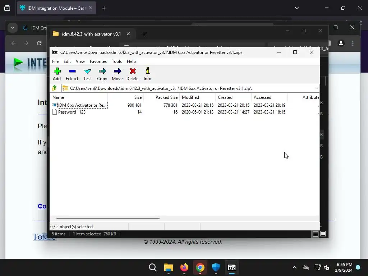Switch Explorer to large thumbnails view icon
The width and height of the screenshot is (368, 276).
coord(323,234)
